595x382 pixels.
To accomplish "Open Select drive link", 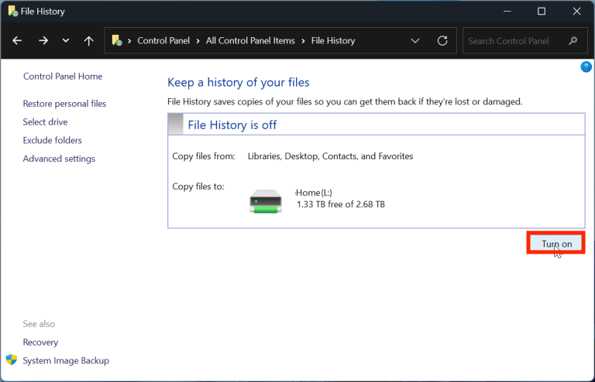I will point(45,122).
